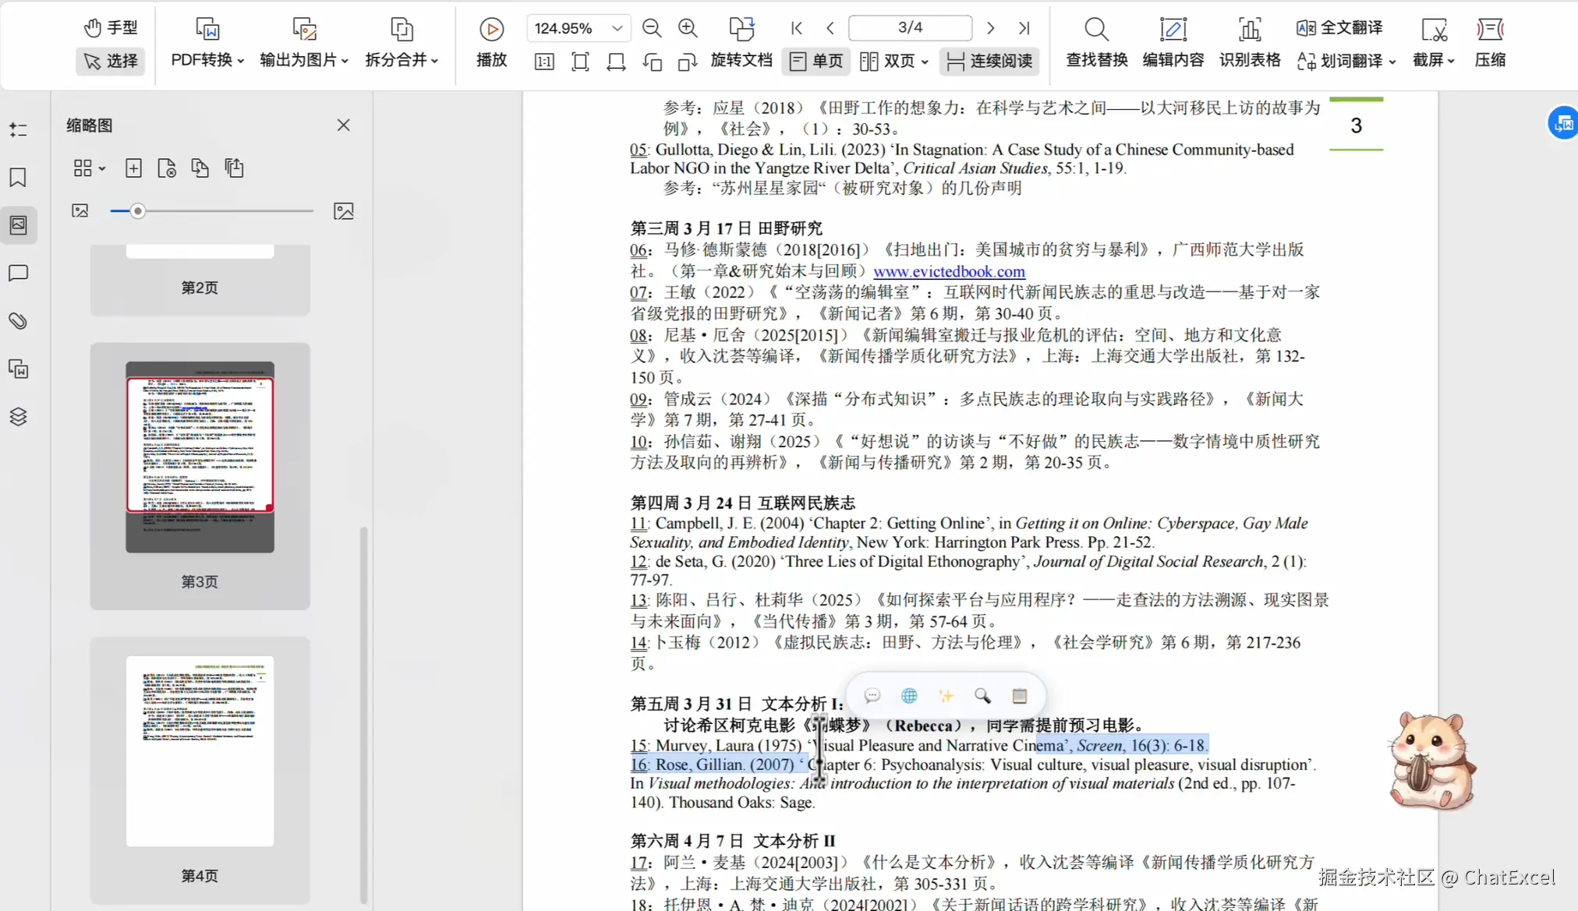This screenshot has height=911, width=1578.
Task: Toggle 连续阅读 continuous reading mode
Action: point(989,61)
